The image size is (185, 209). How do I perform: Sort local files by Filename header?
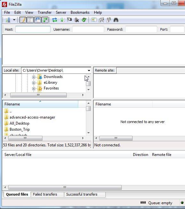[40, 104]
